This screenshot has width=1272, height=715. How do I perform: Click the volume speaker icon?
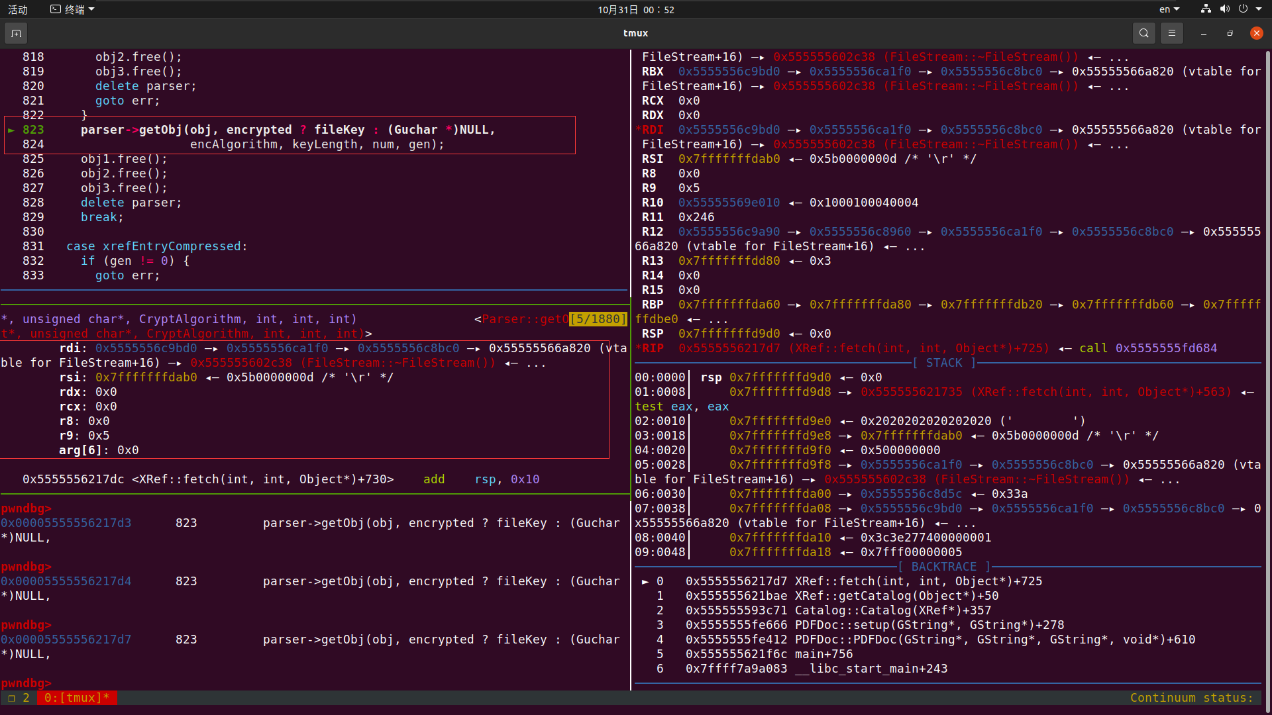coord(1224,9)
